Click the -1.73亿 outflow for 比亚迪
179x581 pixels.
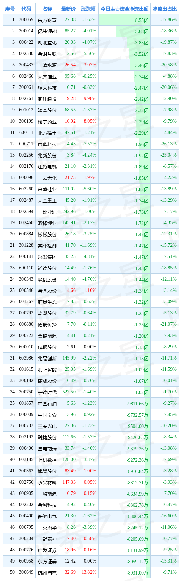141,212
